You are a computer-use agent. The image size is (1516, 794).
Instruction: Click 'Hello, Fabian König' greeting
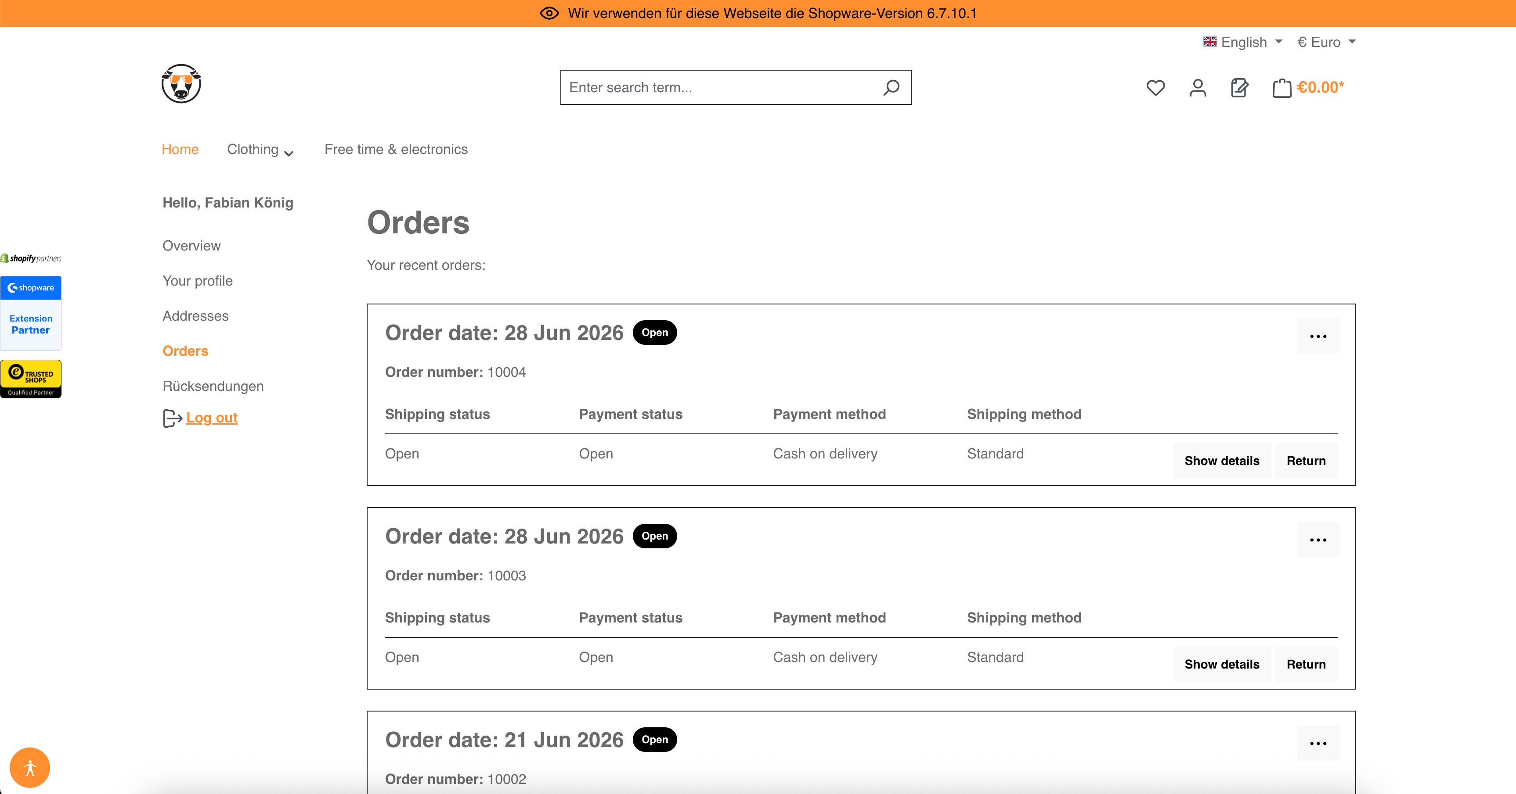(x=228, y=203)
